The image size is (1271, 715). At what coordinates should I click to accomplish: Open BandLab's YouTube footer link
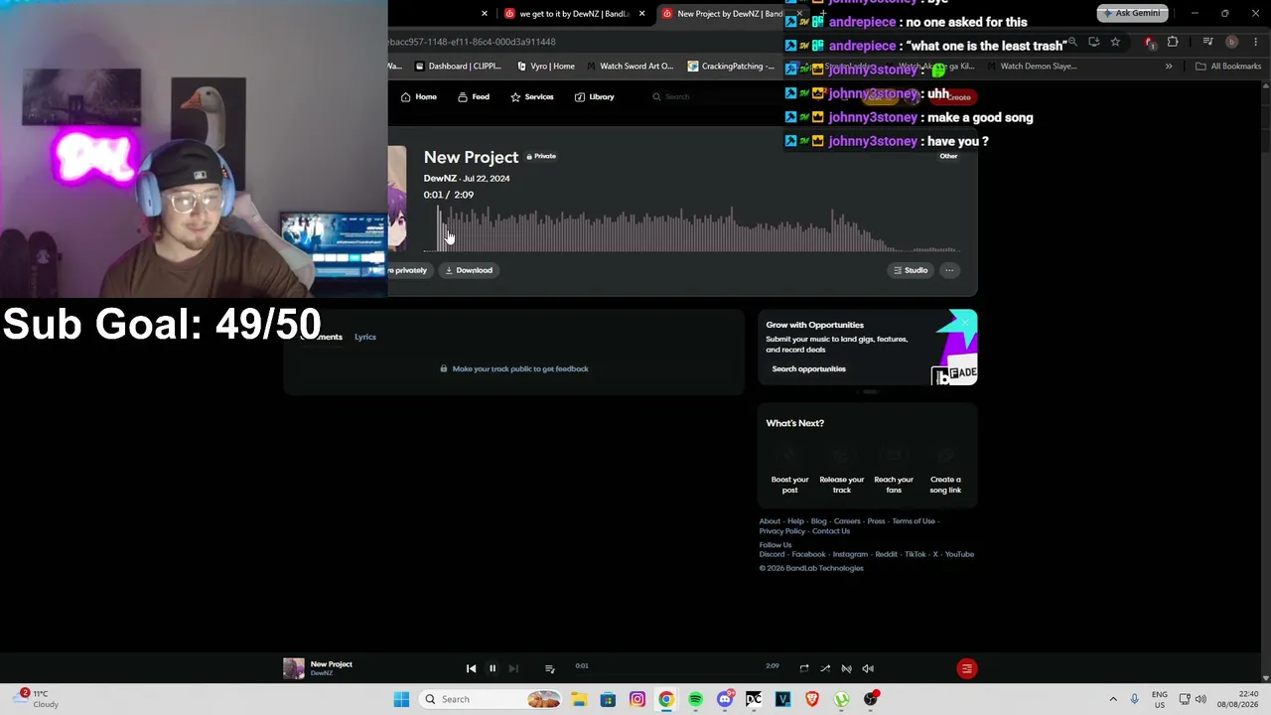point(959,554)
